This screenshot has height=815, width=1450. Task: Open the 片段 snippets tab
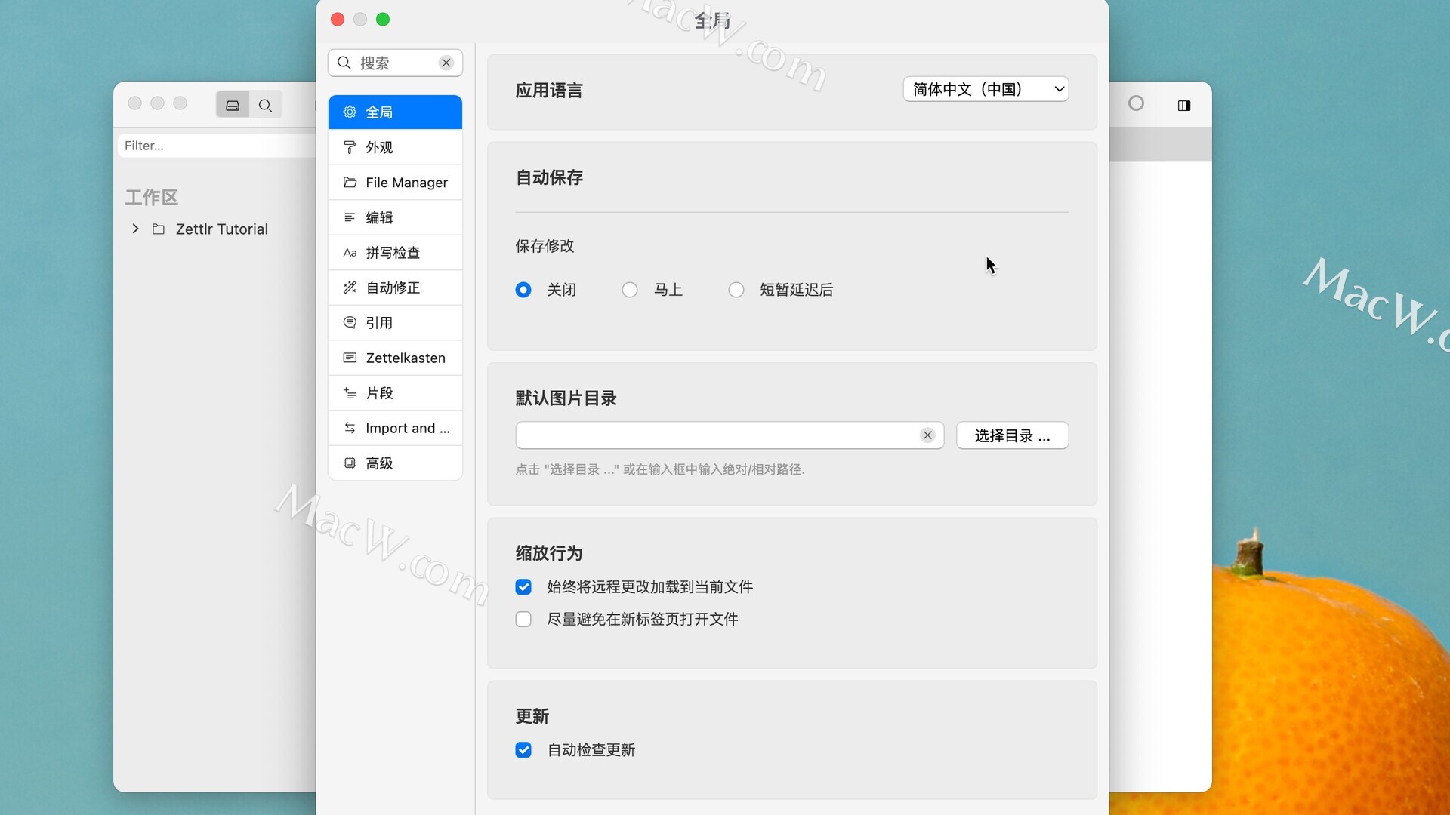[x=395, y=393]
